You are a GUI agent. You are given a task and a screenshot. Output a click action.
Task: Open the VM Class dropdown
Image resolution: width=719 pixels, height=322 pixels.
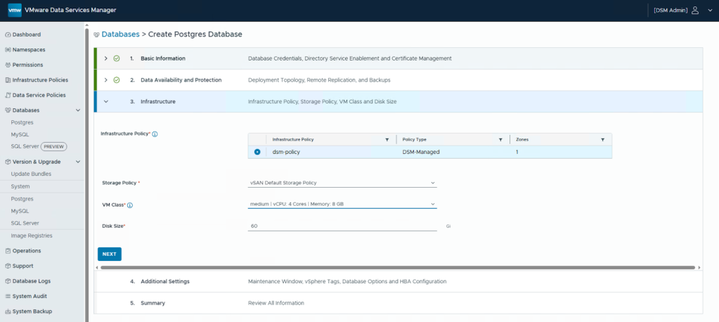coord(342,205)
